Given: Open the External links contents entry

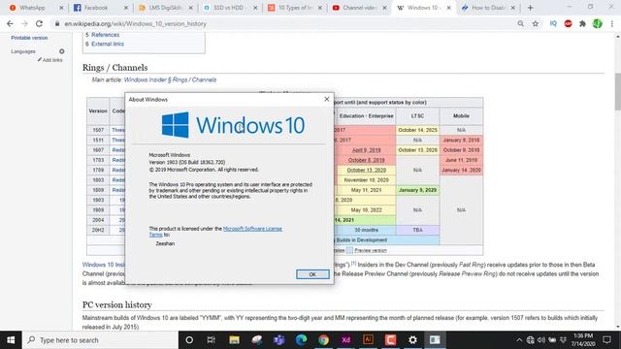Looking at the screenshot, I should (x=108, y=44).
